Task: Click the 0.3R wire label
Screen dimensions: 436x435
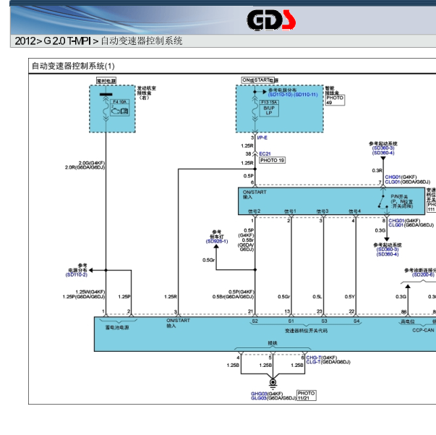Action: (377, 171)
